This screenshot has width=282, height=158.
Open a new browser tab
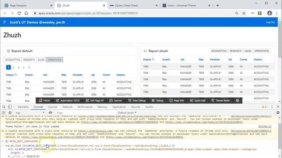218,6
